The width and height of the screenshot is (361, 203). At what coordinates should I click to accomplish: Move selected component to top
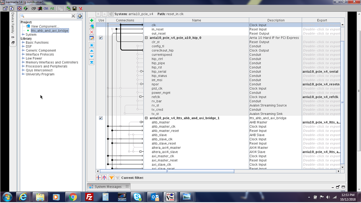pos(91,45)
